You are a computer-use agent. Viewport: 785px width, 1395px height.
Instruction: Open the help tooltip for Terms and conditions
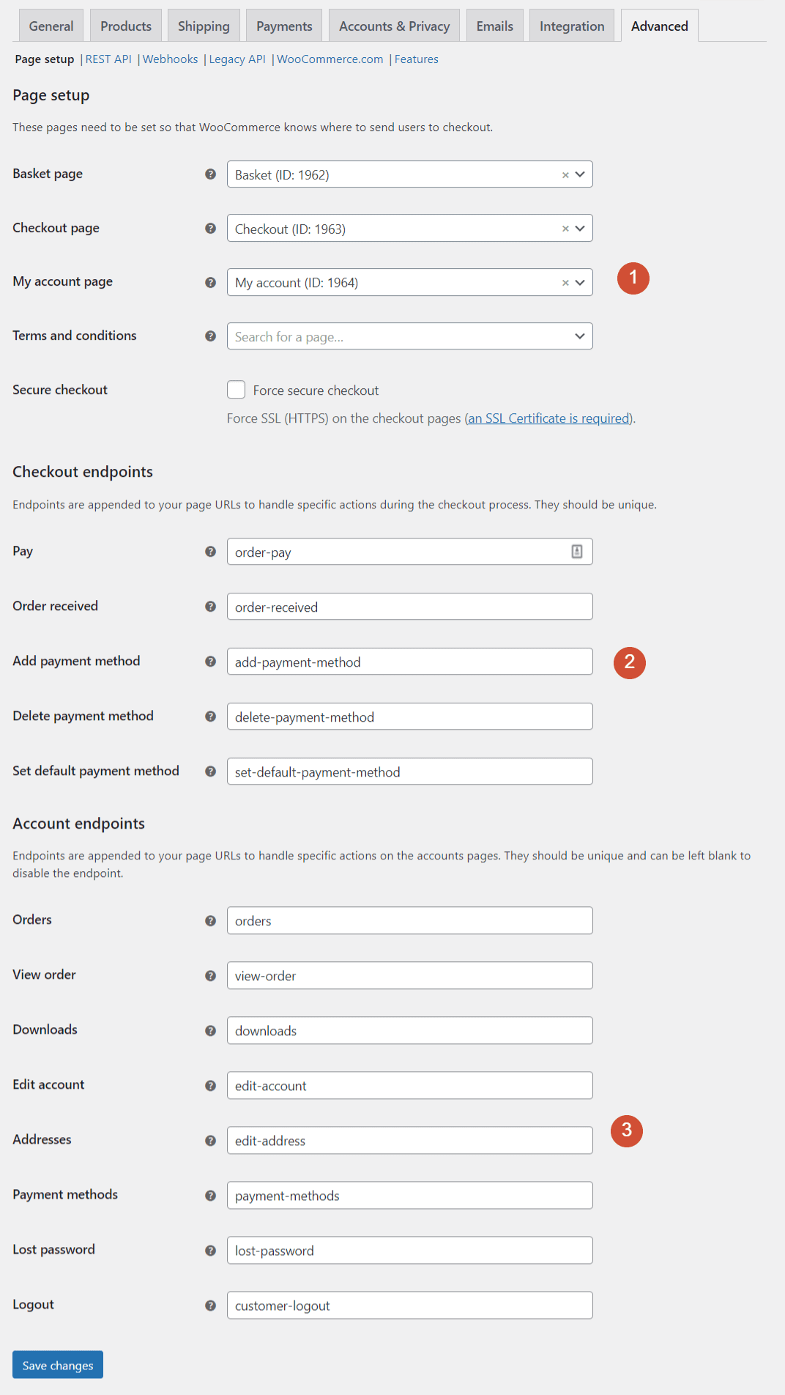click(211, 336)
